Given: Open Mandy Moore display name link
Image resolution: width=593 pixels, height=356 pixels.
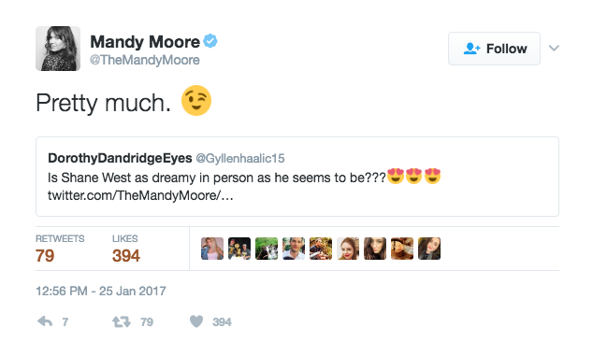Looking at the screenshot, I should [x=145, y=41].
